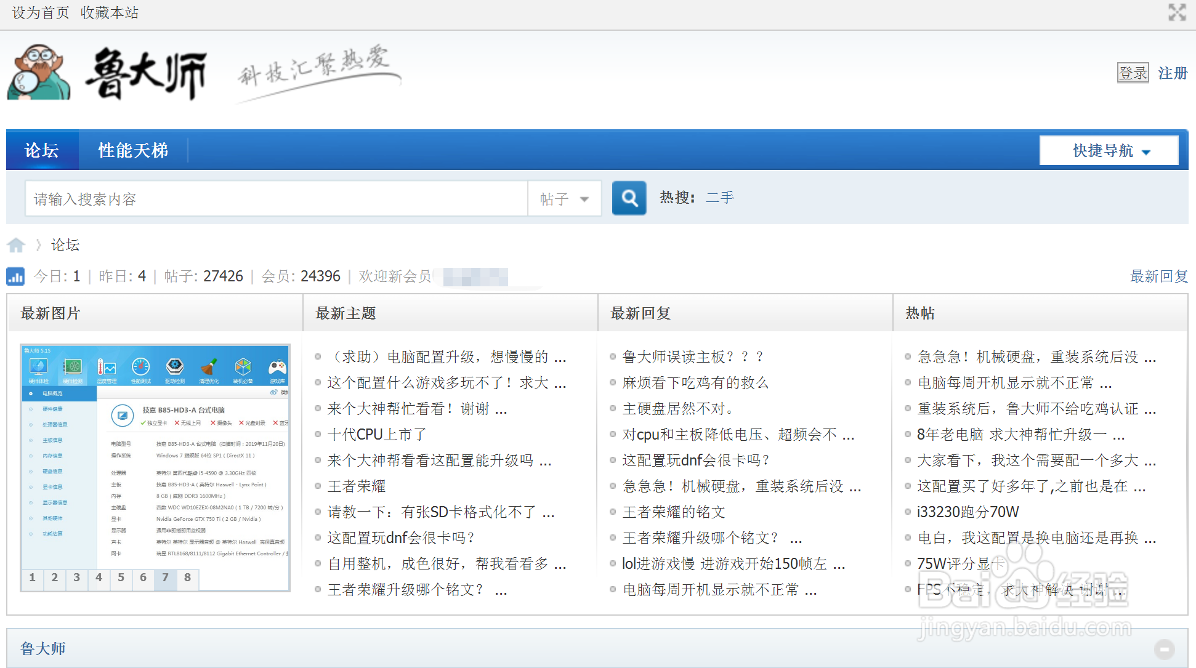Open the reply 鲁大师误读主板？？？

coord(693,357)
